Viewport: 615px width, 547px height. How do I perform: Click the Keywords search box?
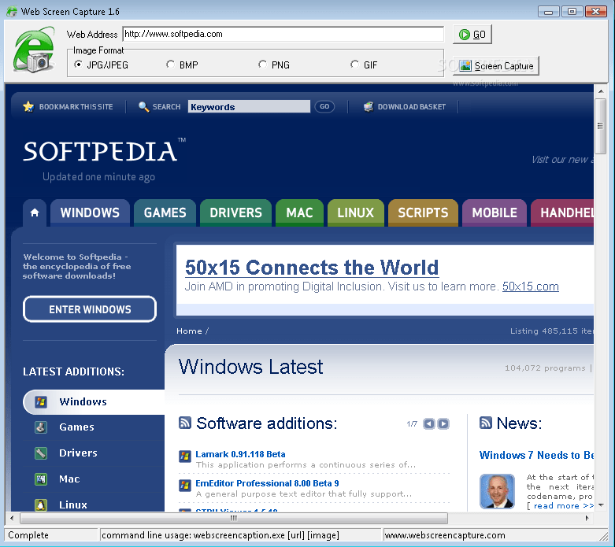(249, 107)
